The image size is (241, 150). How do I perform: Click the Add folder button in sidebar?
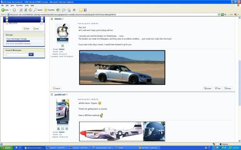point(36,29)
